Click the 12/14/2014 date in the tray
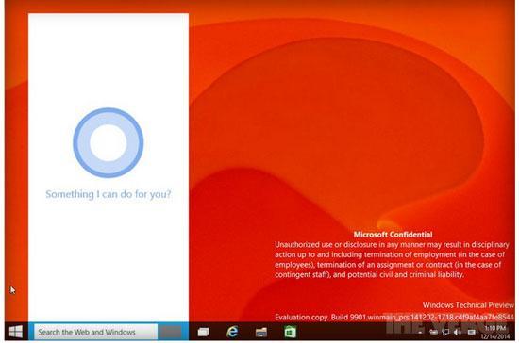 495,336
